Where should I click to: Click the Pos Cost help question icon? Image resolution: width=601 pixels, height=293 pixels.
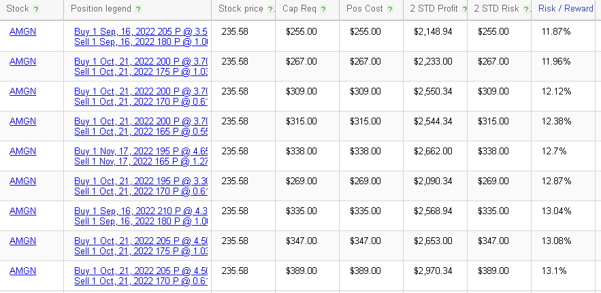tap(390, 10)
